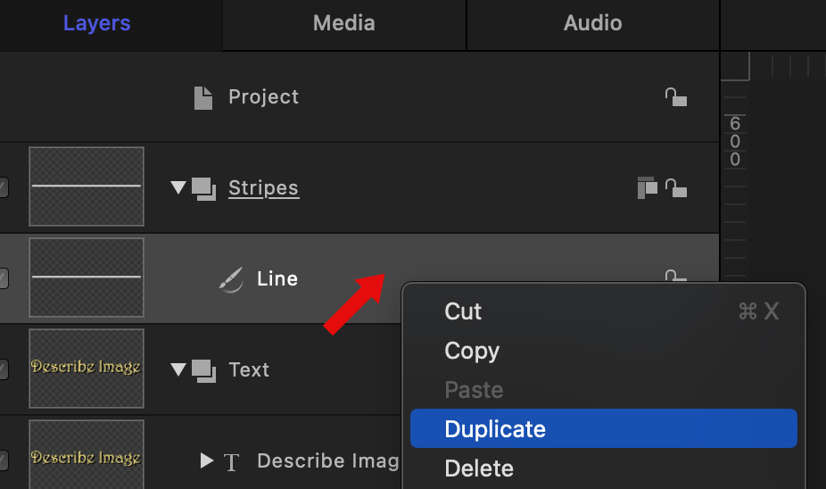826x489 pixels.
Task: Click the T icon of Describe Image layer
Action: (232, 461)
